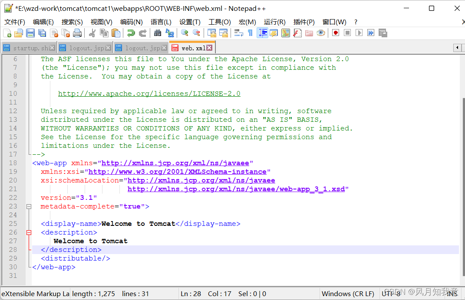
Task: Undo the last edit
Action: (131, 33)
